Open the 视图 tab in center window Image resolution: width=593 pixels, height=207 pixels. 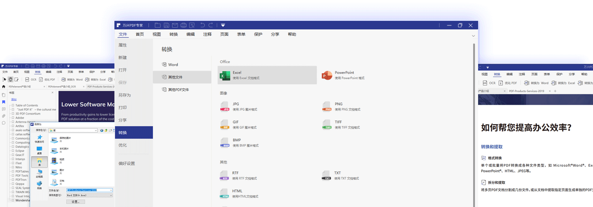(157, 34)
